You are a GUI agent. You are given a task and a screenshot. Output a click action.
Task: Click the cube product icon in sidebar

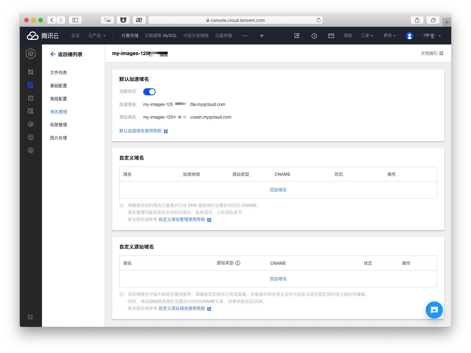point(31,54)
